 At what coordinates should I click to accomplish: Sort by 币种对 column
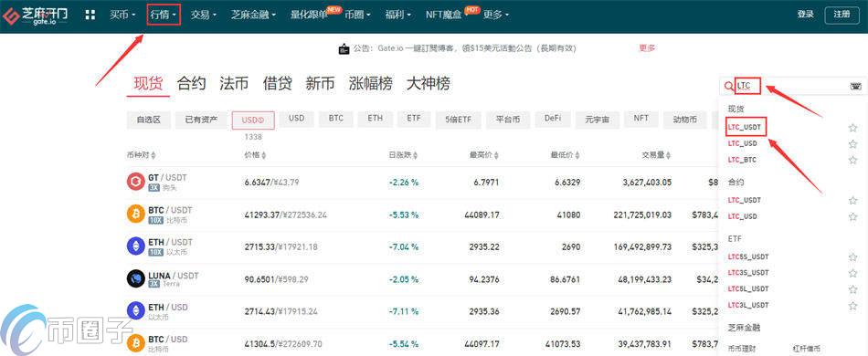[141, 155]
